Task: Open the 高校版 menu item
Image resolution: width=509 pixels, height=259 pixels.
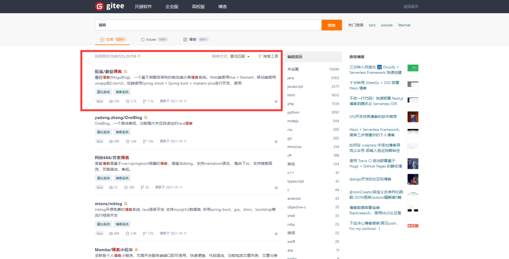Action: [x=198, y=7]
